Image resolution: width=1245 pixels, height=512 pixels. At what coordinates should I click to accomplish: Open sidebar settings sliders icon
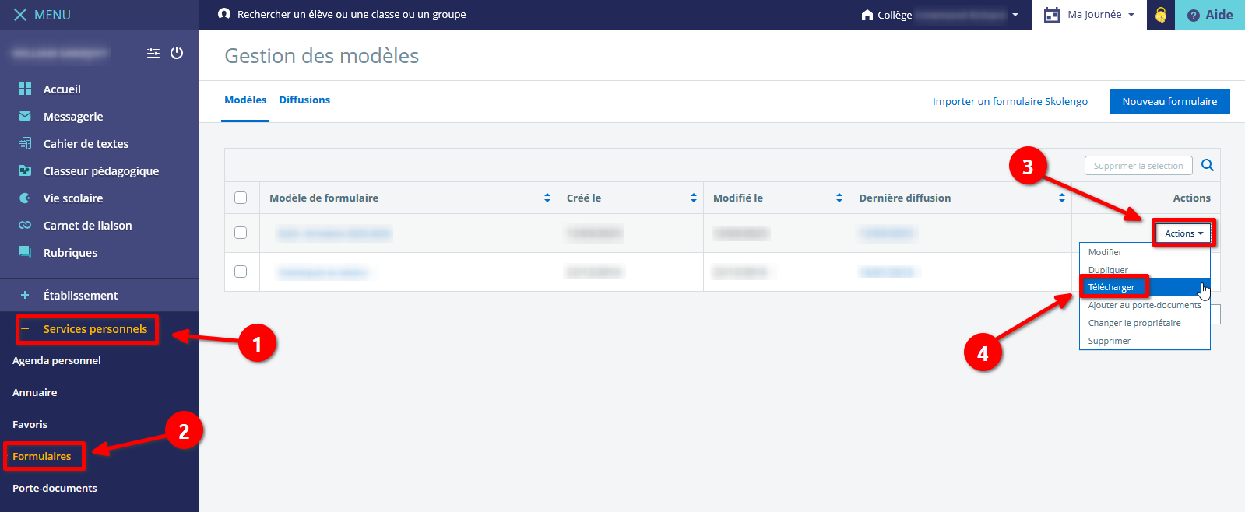(x=153, y=53)
